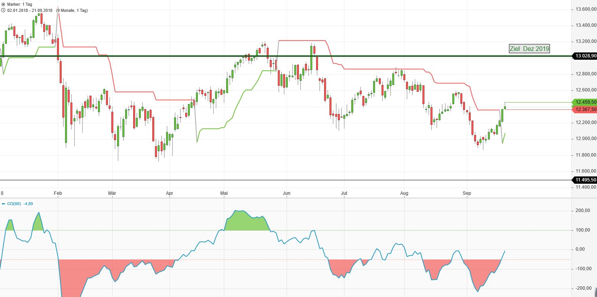The height and width of the screenshot is (297, 597).
Task: Open the 9 Monate, 1 Tag interval selector
Action: 73,10
